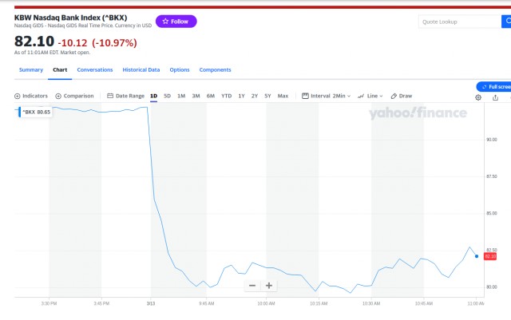The width and height of the screenshot is (511, 320).
Task: Open the Conversations tab
Action: pos(95,69)
